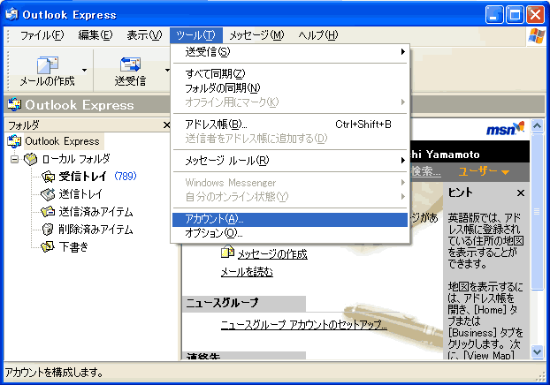Expand the メッセージ ルール(R) submenu

(x=290, y=161)
